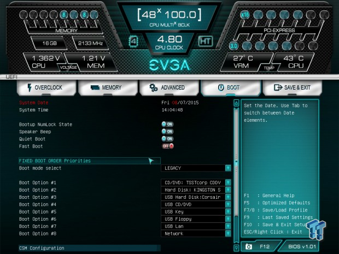Click the F10 Save & Exit Setup line
This screenshot has width=339, height=254.
point(276,225)
